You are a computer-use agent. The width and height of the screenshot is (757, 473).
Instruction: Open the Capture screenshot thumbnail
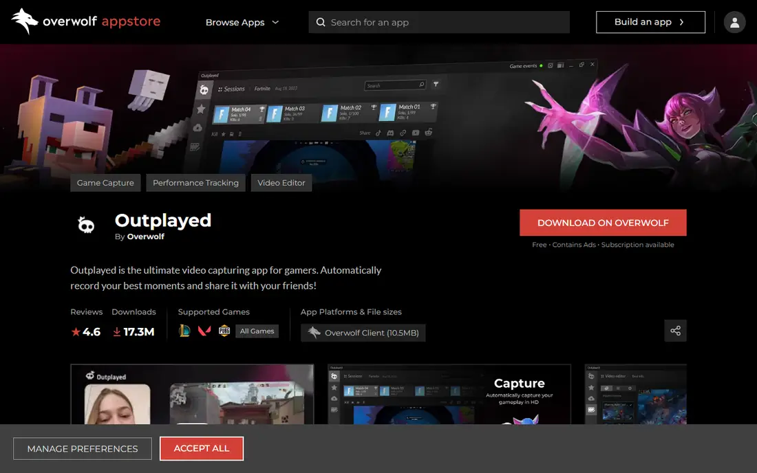[449, 395]
